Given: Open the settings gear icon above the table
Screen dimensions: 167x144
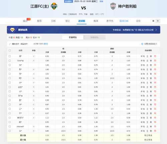Looking at the screenshot, I should (x=142, y=44).
